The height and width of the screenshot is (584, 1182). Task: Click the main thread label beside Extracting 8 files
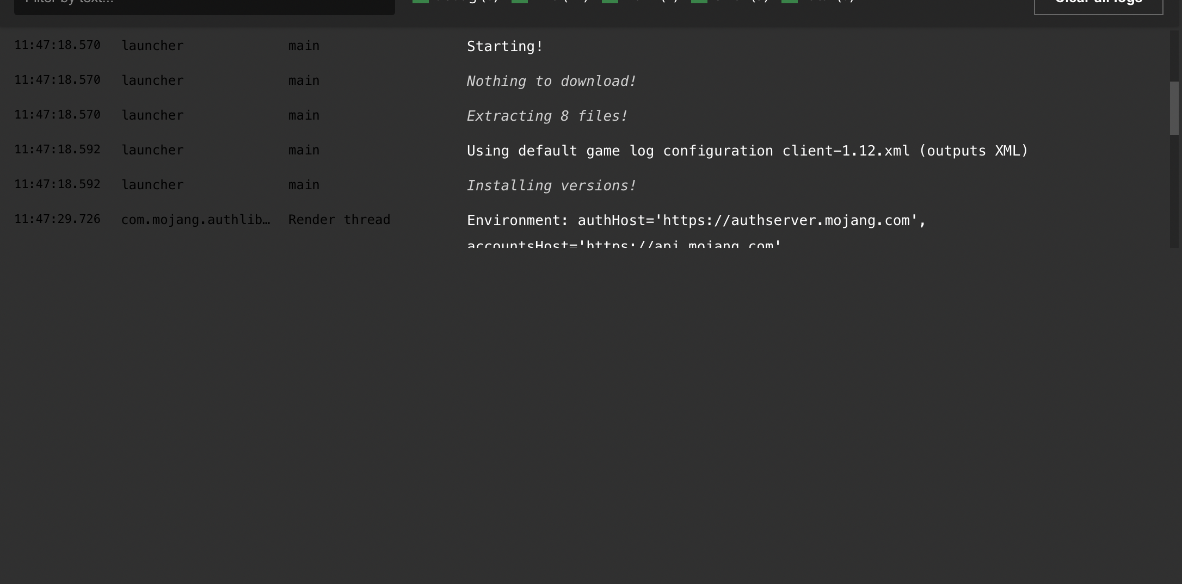(304, 115)
